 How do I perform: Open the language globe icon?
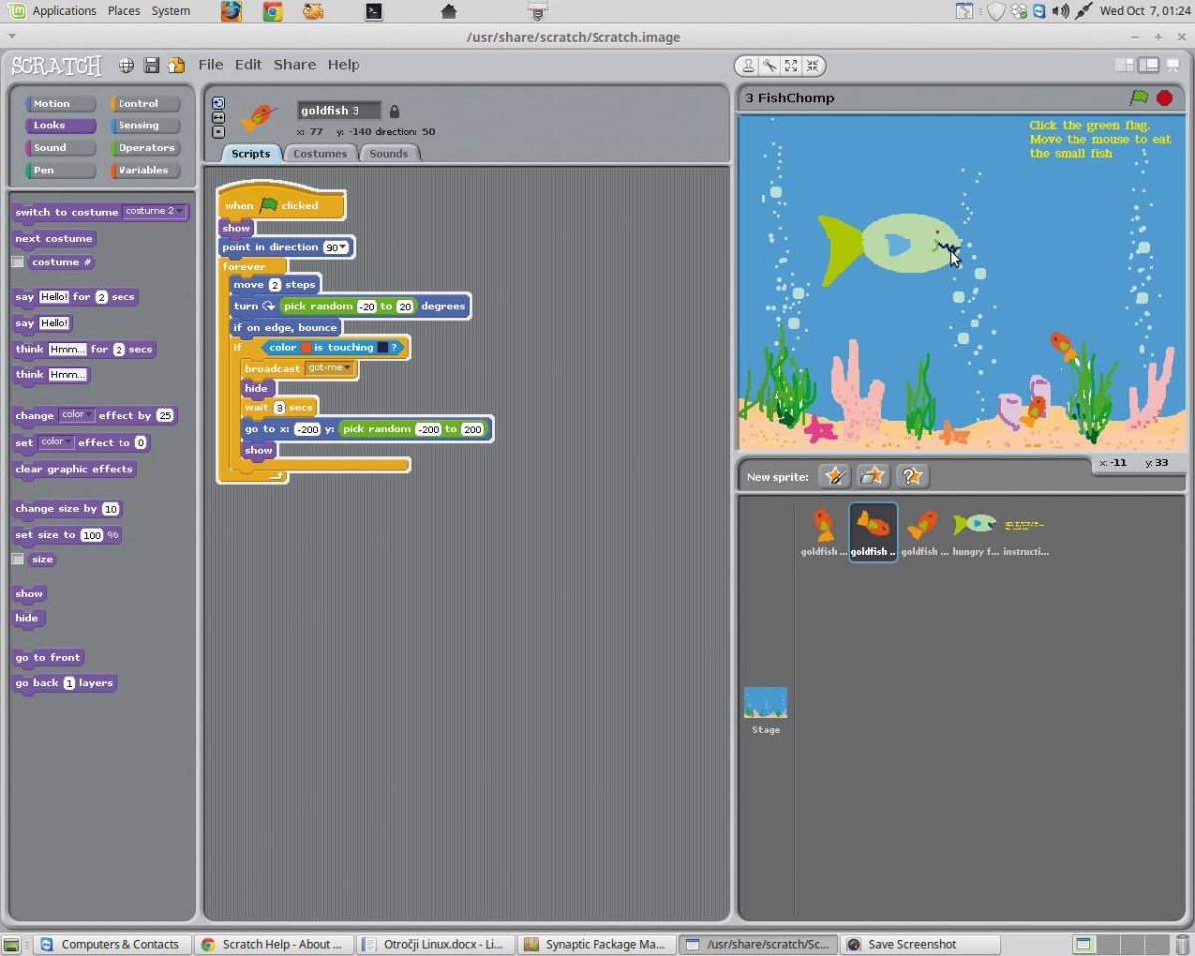126,65
